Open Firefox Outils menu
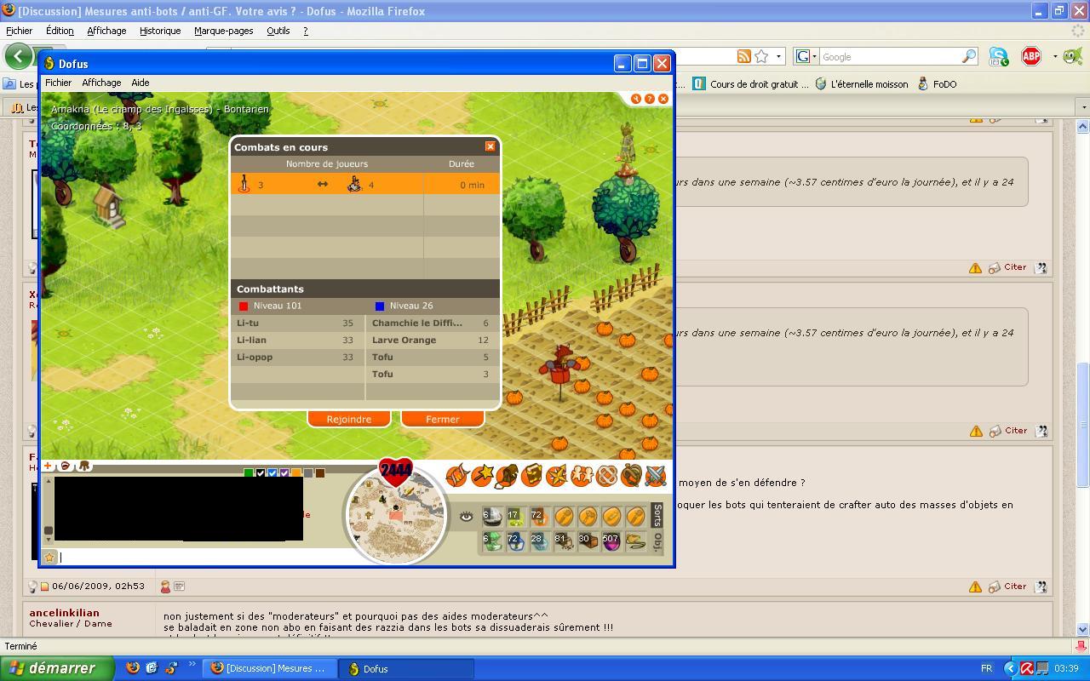 (x=278, y=31)
